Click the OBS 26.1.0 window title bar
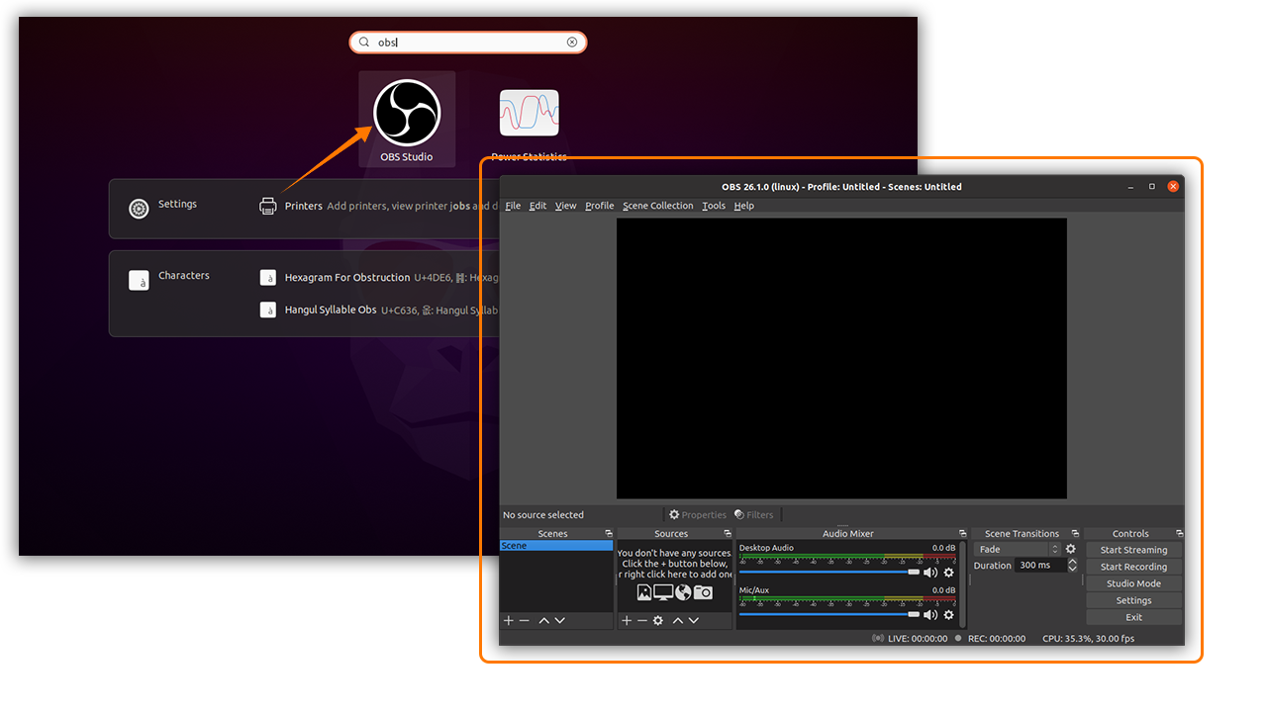1267x712 pixels. [841, 186]
